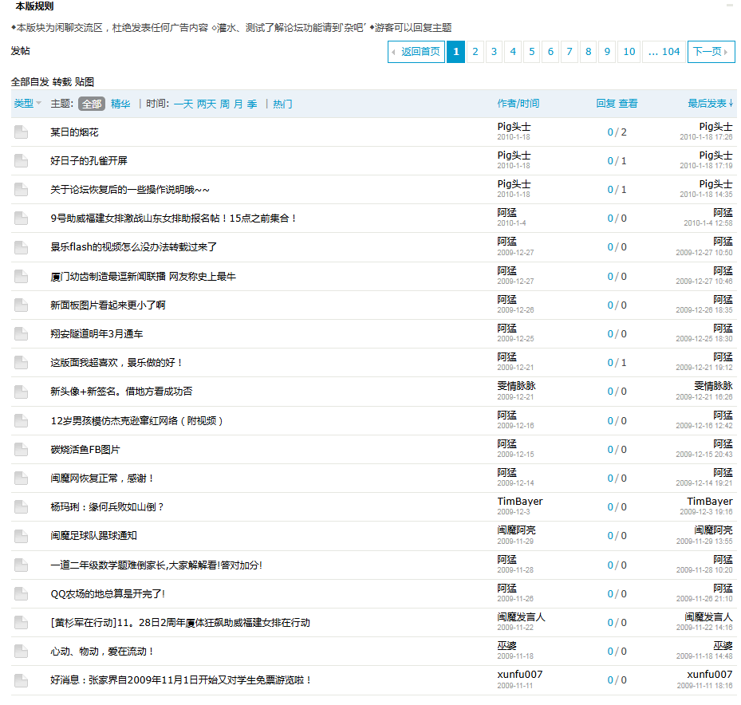The height and width of the screenshot is (705, 741).
Task: Select the 全部 topic filter
Action: (x=92, y=104)
